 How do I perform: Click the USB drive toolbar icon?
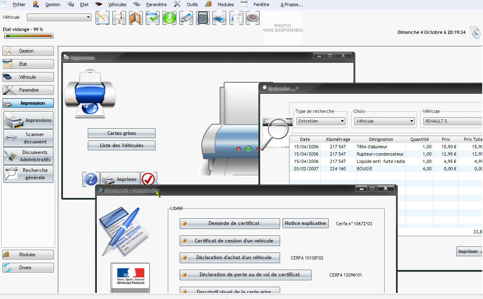coord(186,18)
